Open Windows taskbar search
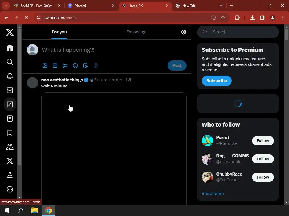289x216 pixels. 20,210
